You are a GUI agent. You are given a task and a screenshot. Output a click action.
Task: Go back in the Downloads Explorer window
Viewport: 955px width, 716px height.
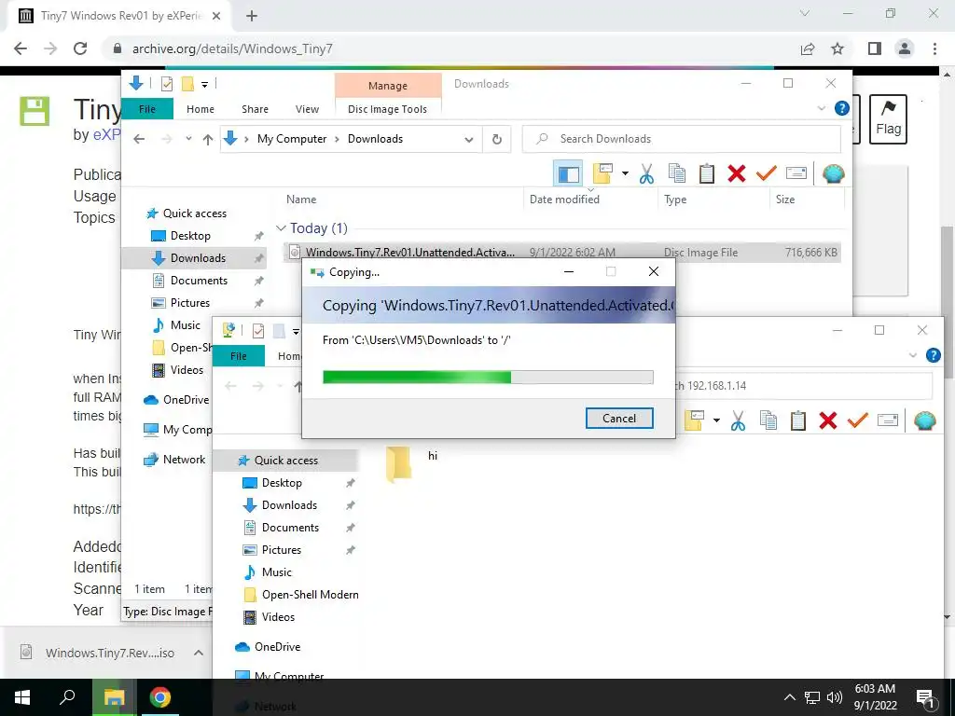(139, 139)
